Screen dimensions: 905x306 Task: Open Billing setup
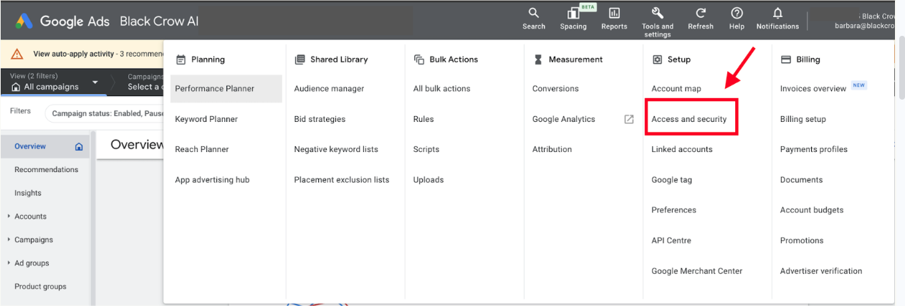click(x=803, y=119)
